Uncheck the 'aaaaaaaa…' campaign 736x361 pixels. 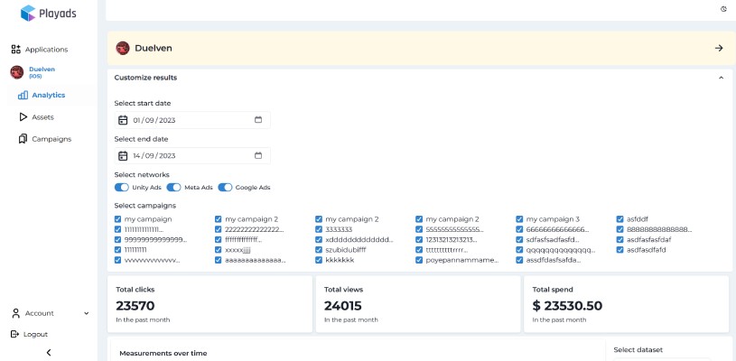219,260
